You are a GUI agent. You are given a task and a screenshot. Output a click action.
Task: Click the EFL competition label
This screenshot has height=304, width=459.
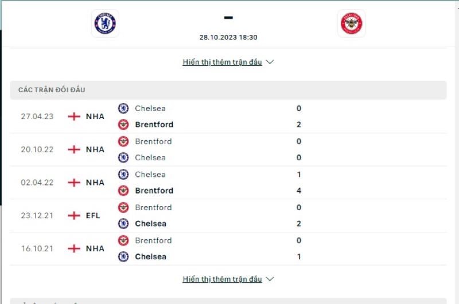click(93, 216)
